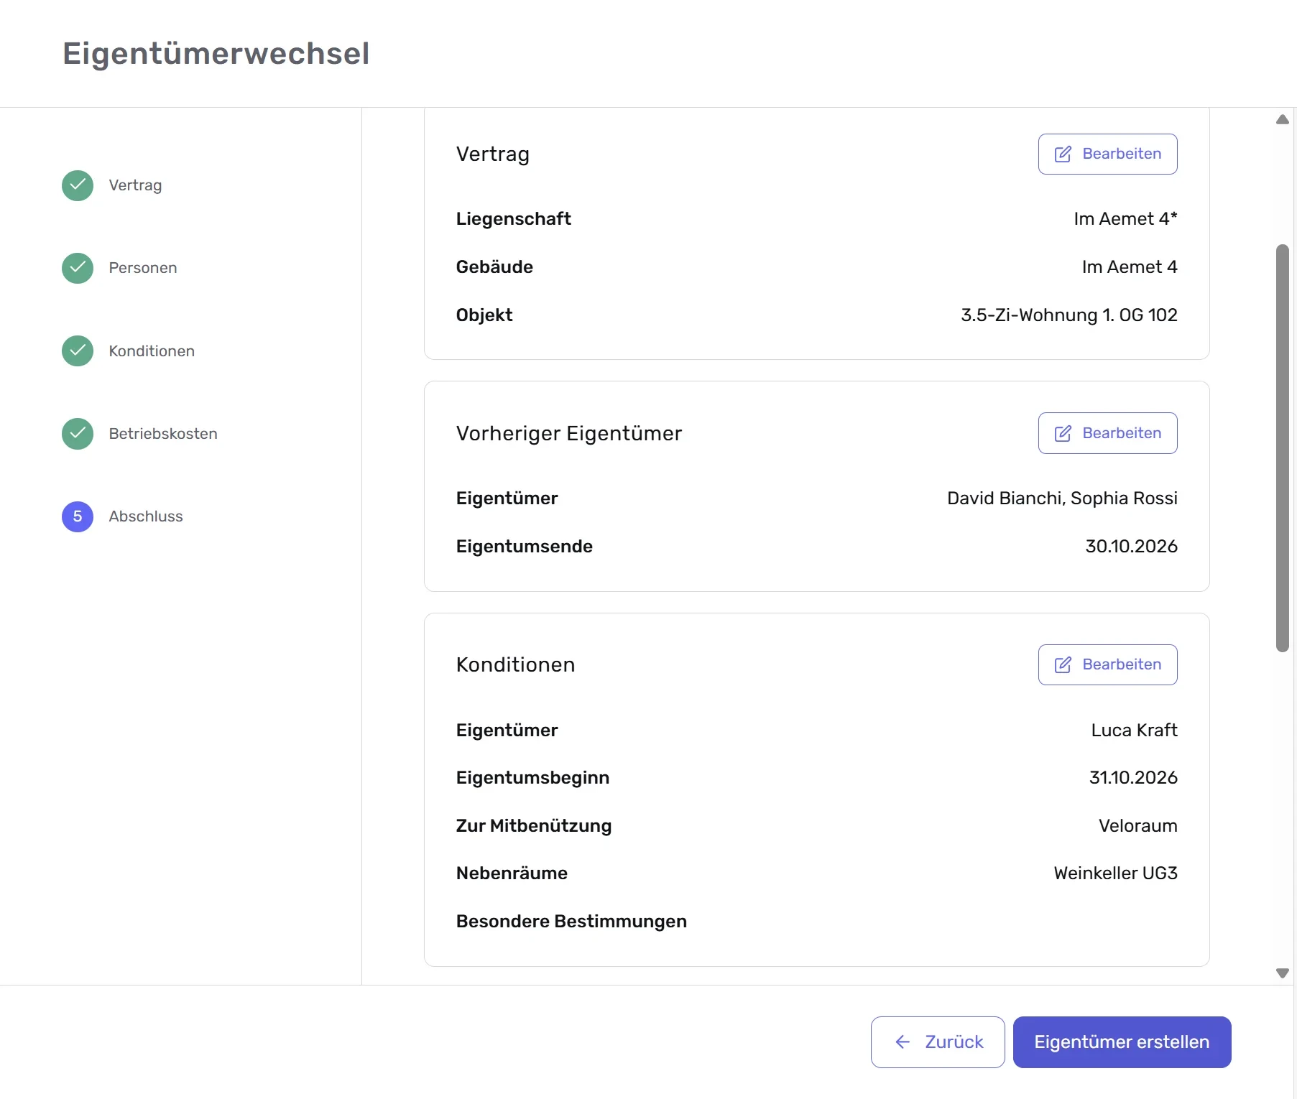Image resolution: width=1297 pixels, height=1099 pixels.
Task: Click the green checkmark next to Personen step
Action: [x=78, y=268]
